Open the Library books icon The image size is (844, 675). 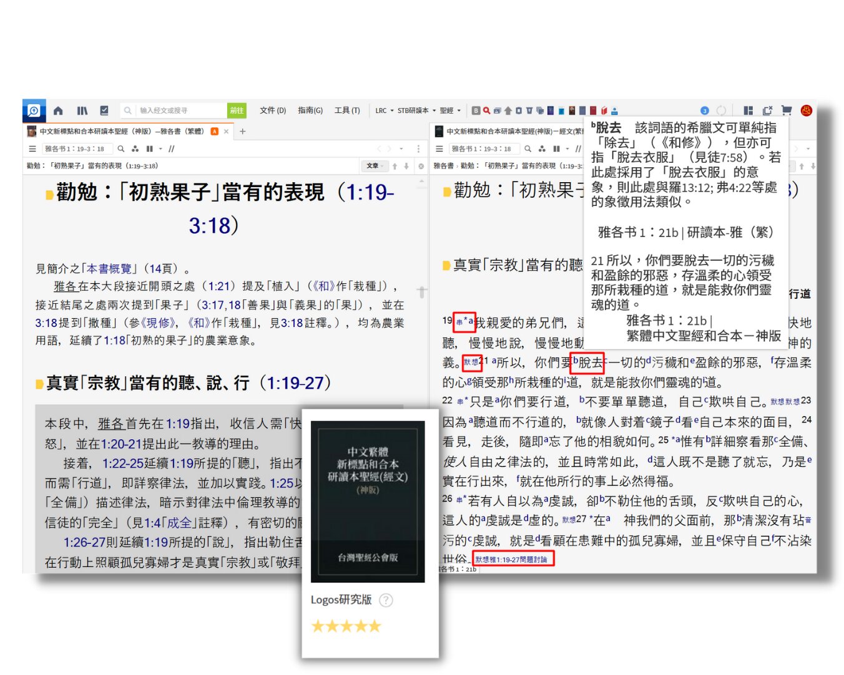pos(82,110)
